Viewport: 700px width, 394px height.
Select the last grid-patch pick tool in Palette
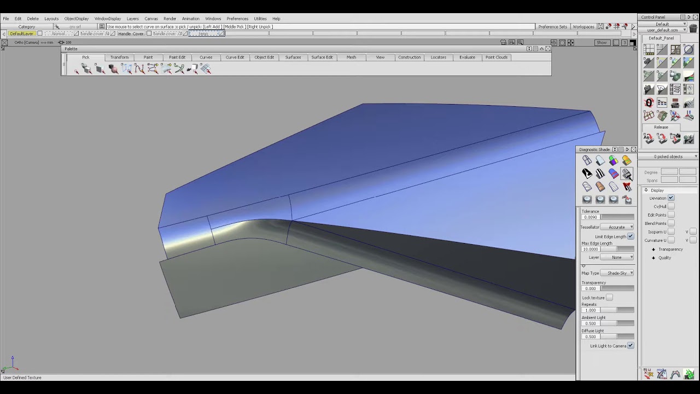[x=206, y=69]
